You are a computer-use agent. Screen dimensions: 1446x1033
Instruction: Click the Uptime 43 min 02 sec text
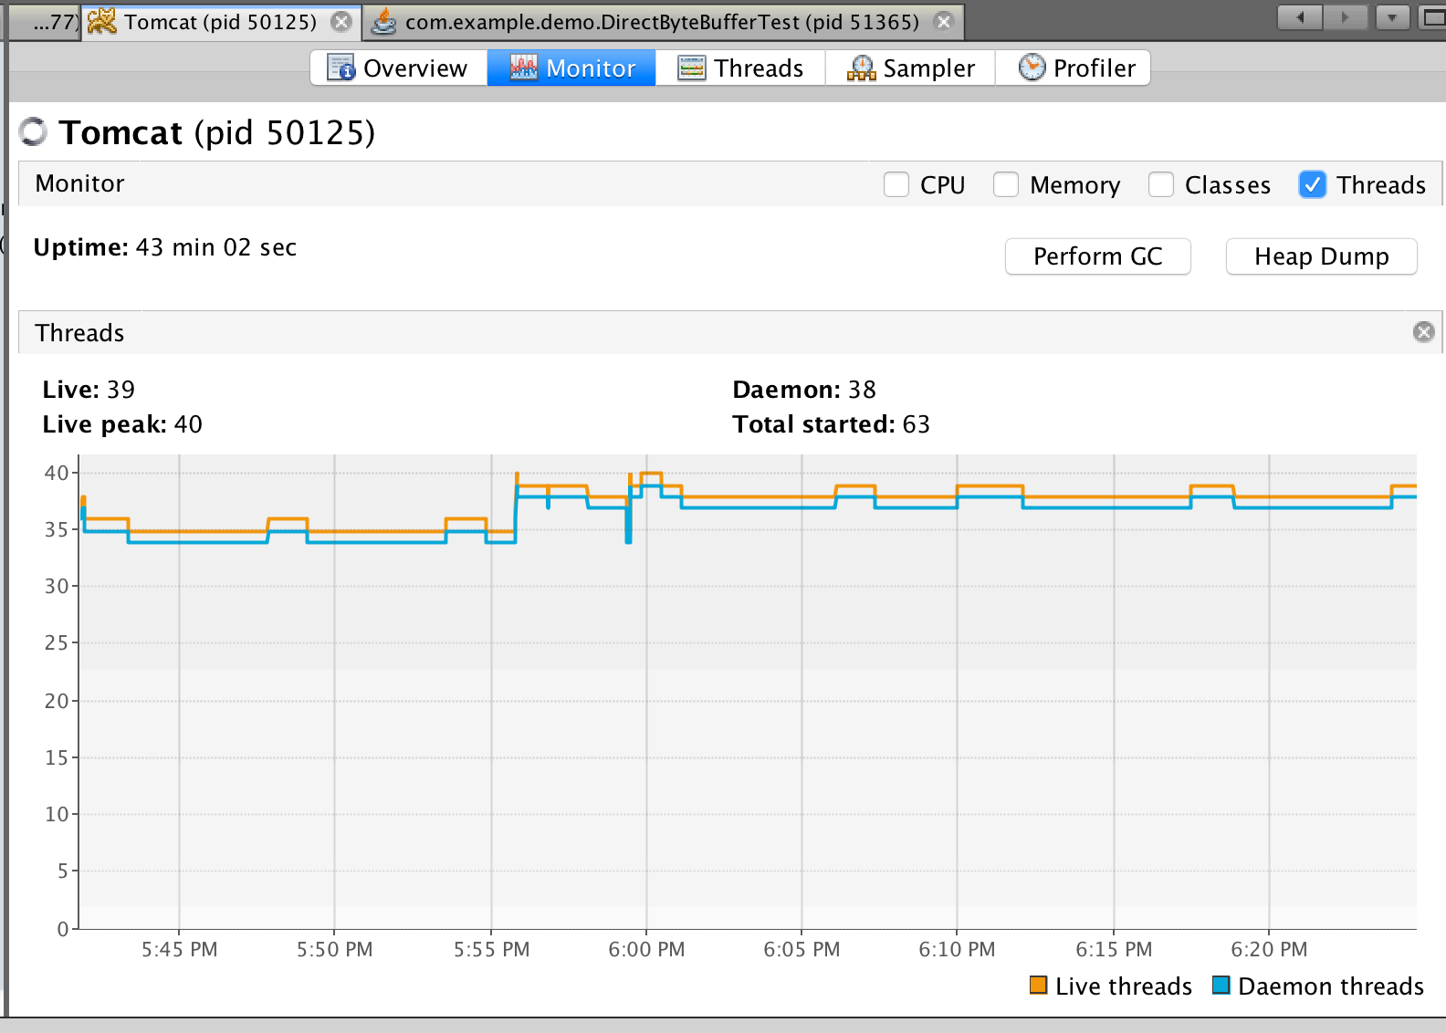click(x=165, y=247)
